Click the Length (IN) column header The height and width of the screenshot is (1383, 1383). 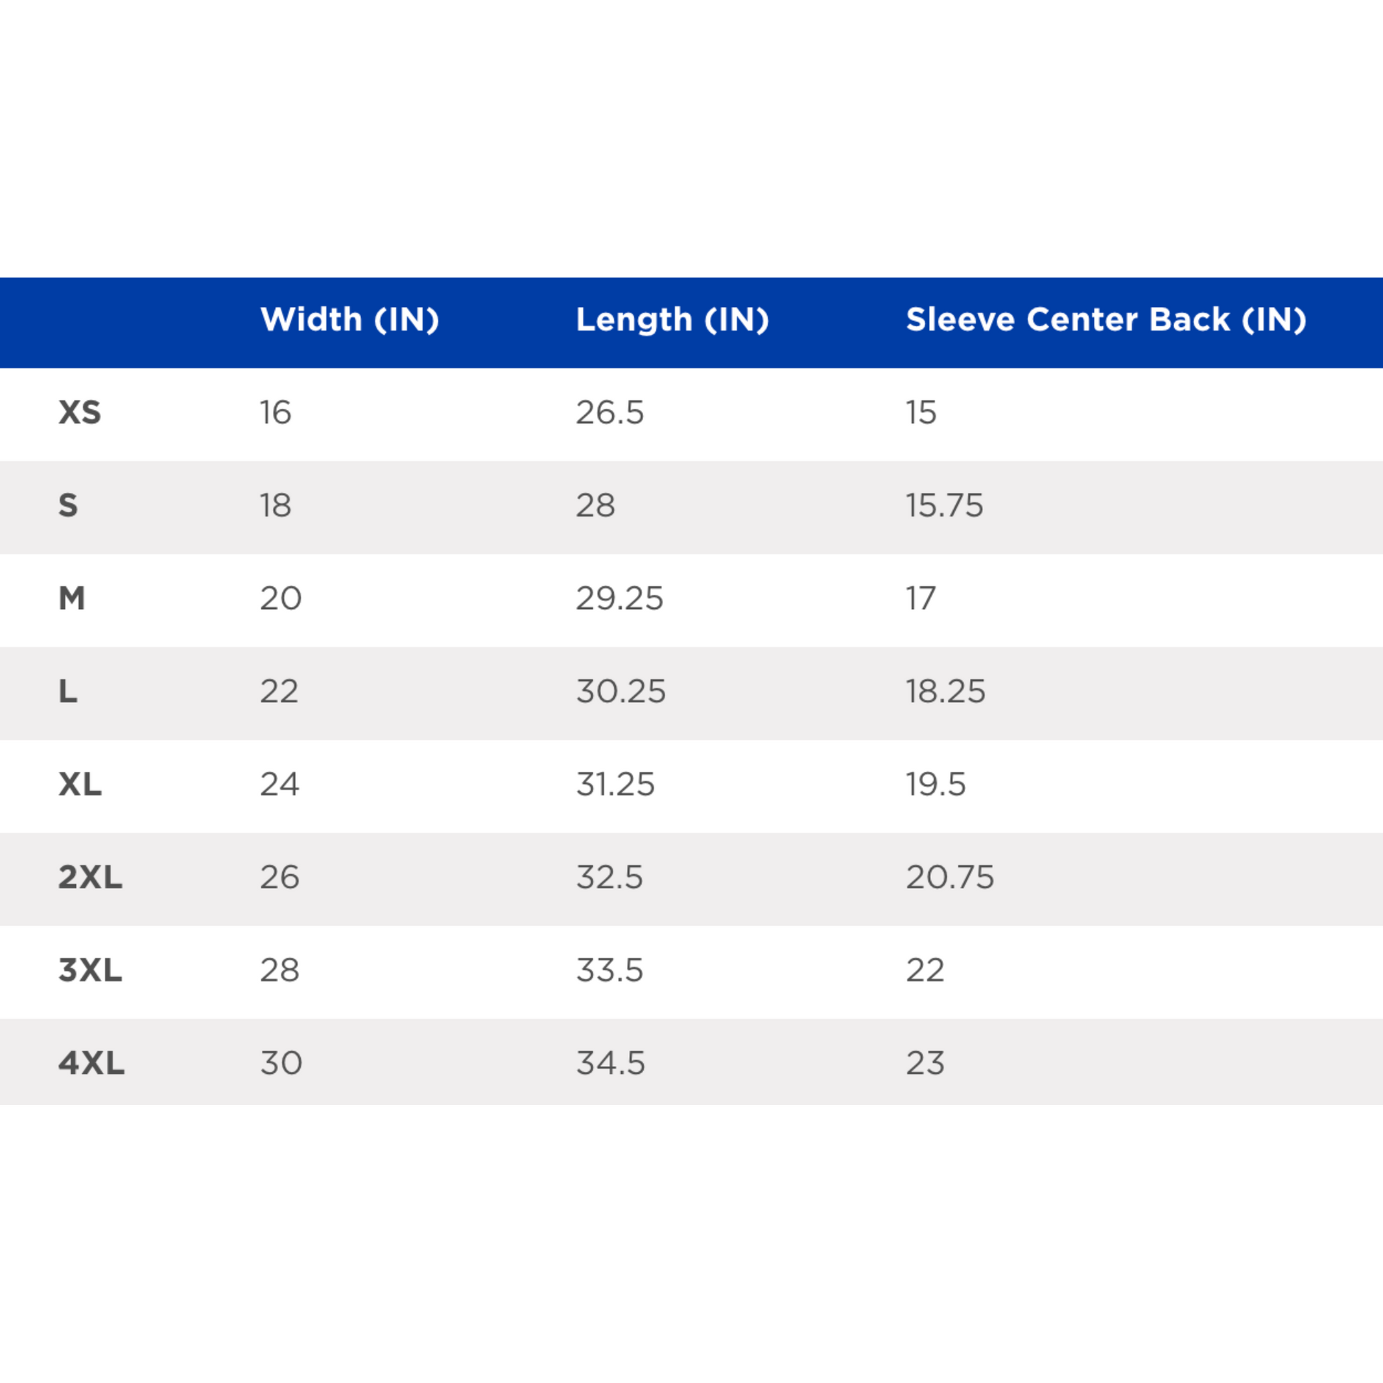coord(672,319)
